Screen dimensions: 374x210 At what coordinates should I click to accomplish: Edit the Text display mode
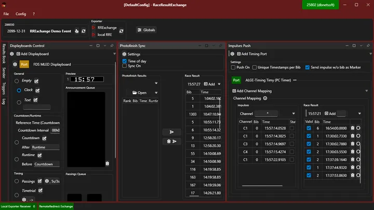point(35,100)
